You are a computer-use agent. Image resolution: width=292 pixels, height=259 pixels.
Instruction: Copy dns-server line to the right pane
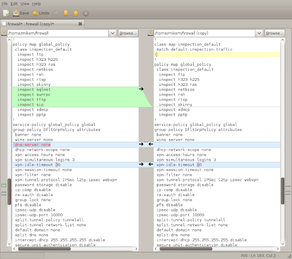coord(141,144)
